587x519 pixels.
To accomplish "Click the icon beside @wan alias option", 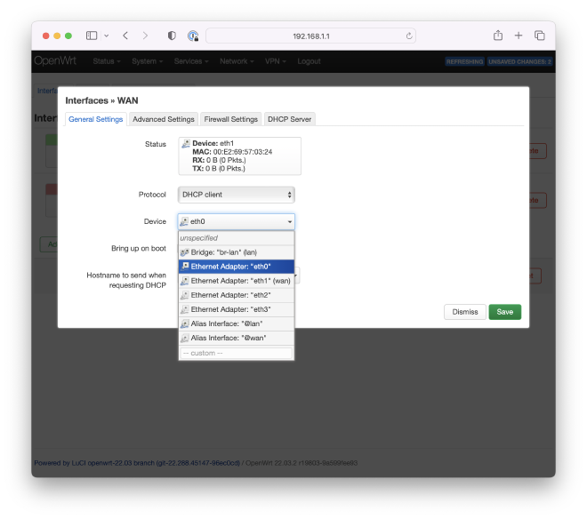I will coord(185,338).
